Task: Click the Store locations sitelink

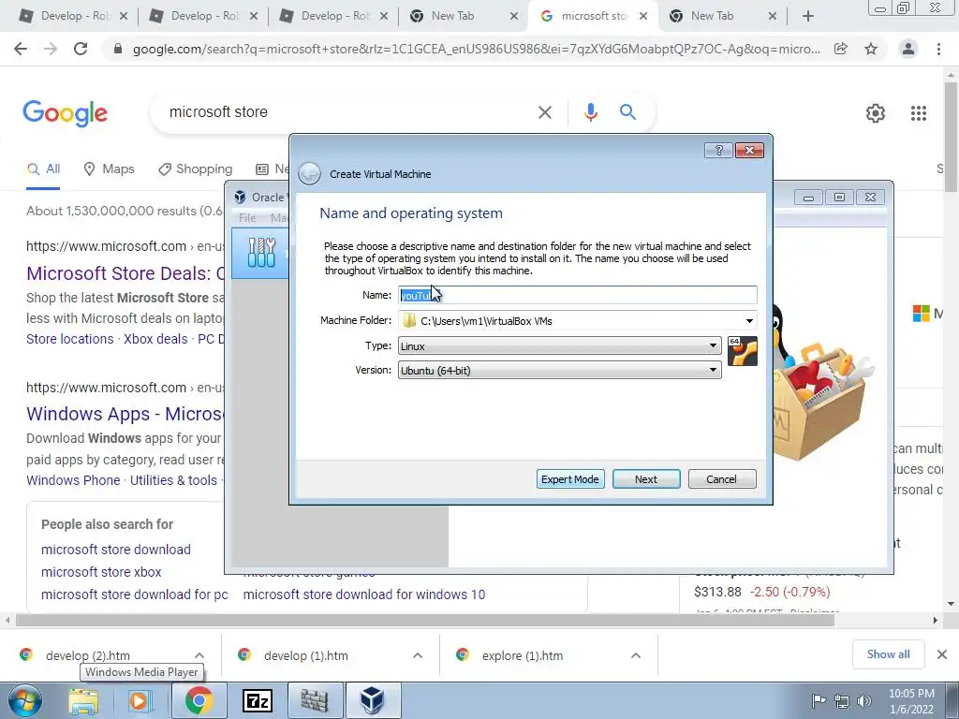Action: coord(69,339)
